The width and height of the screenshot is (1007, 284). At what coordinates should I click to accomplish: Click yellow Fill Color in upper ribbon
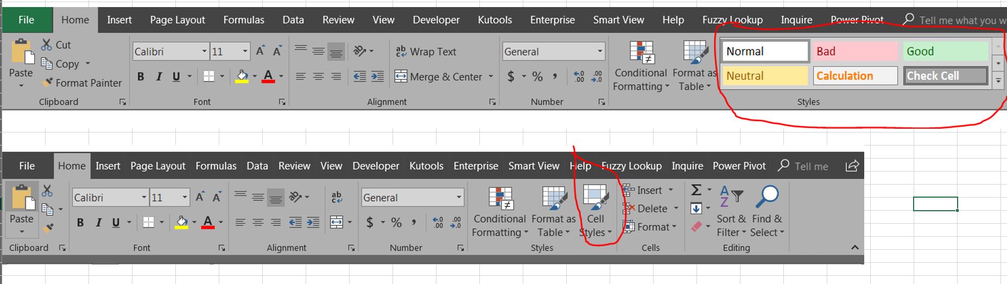[242, 77]
